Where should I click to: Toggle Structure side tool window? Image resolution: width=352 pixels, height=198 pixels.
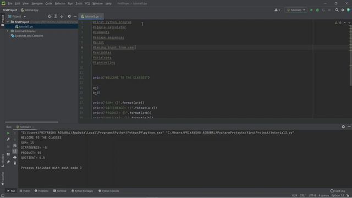pos(3,160)
